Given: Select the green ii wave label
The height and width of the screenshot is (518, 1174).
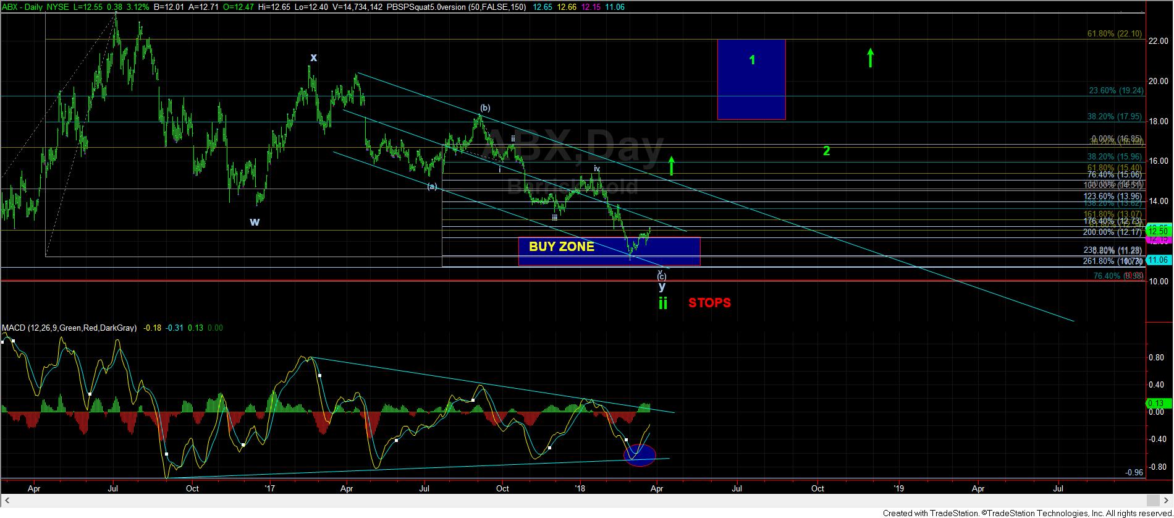Looking at the screenshot, I should pyautogui.click(x=662, y=303).
